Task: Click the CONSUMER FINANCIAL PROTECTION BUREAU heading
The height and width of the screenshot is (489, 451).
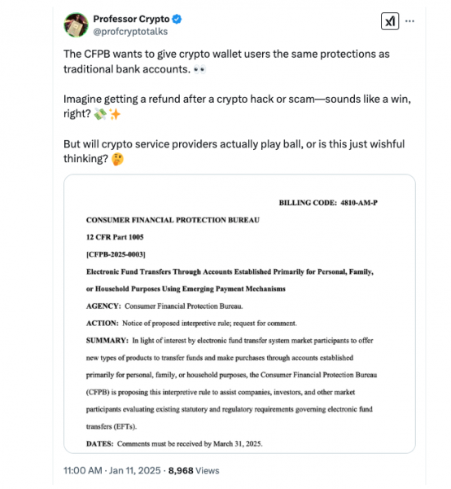Action: click(173, 220)
